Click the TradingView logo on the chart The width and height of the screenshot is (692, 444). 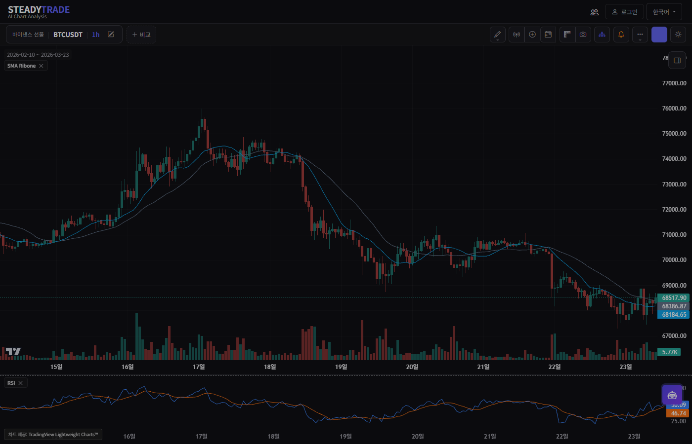click(x=13, y=351)
